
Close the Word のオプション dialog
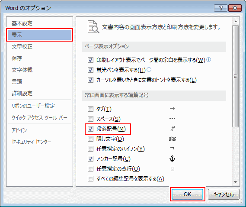235,8
